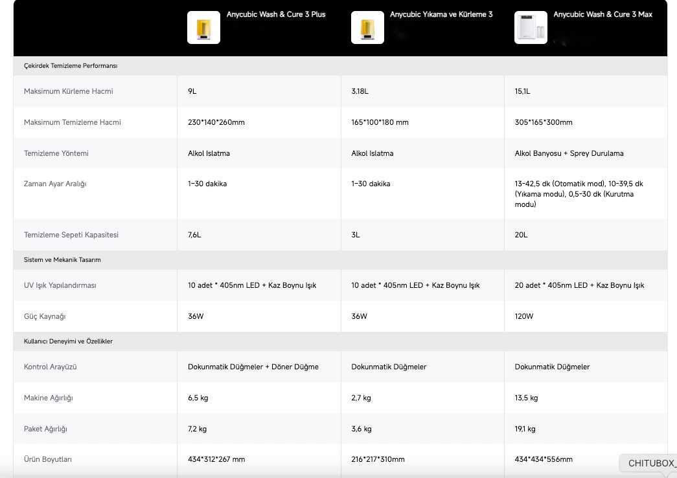Select the Ürün Boyutları row label
Viewport: 677px width, 478px height.
point(47,459)
